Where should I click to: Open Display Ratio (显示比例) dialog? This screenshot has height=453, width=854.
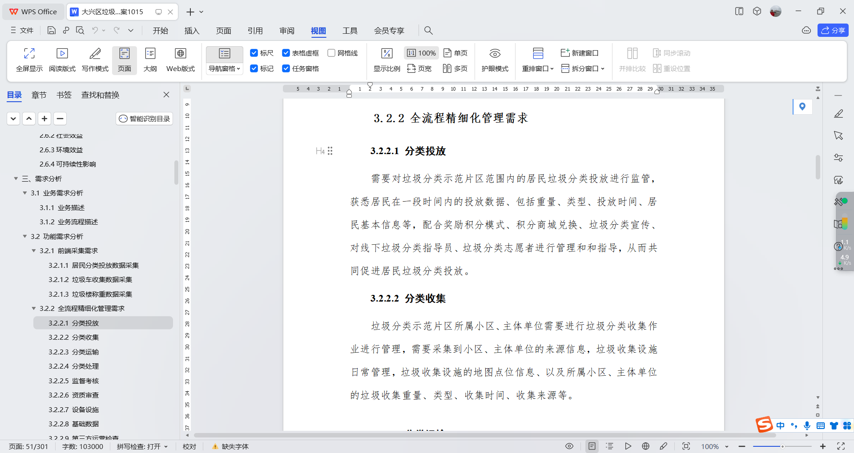tap(387, 60)
